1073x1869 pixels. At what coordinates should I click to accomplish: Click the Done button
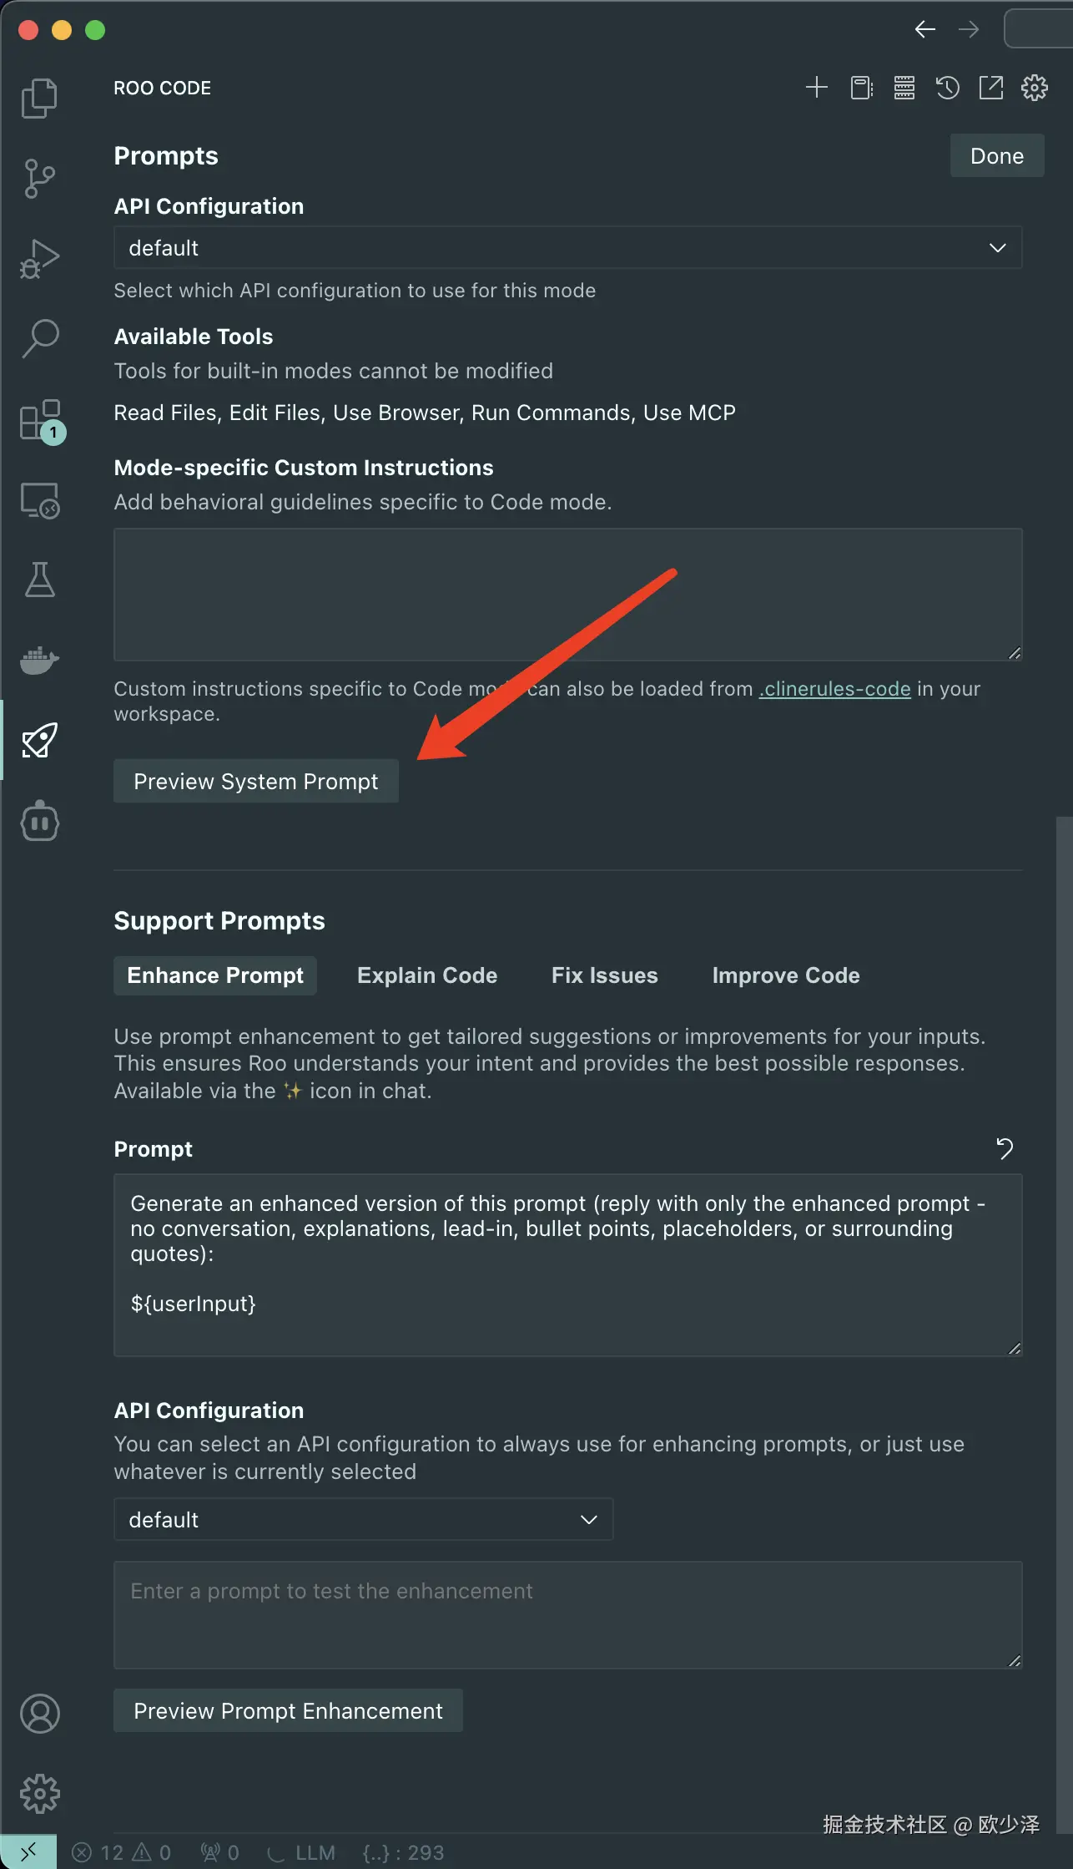click(997, 156)
